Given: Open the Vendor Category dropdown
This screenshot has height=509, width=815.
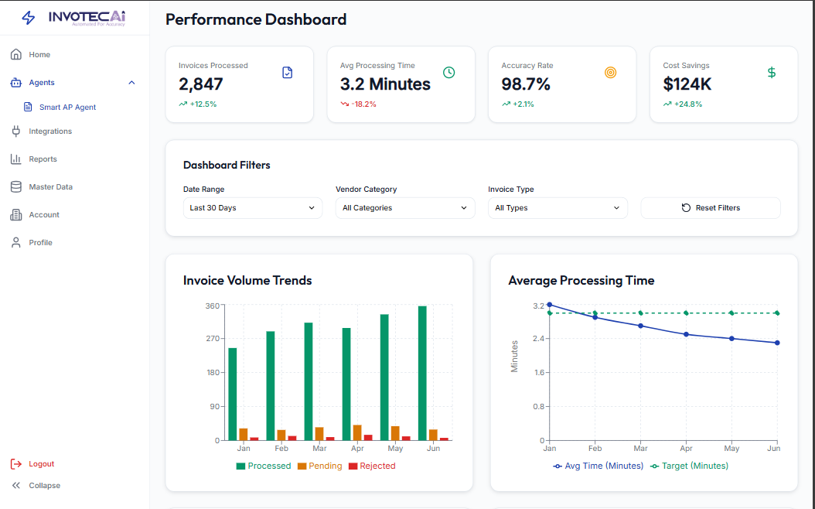Looking at the screenshot, I should (405, 208).
